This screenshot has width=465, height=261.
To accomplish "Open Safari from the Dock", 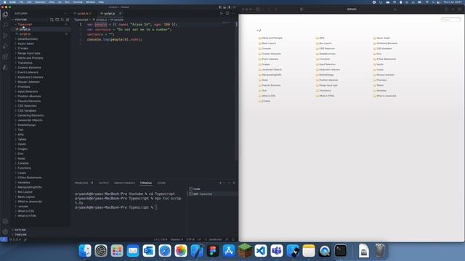I will tap(165, 251).
